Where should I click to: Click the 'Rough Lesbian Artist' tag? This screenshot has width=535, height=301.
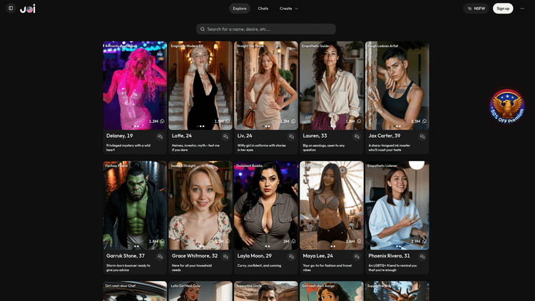point(382,46)
